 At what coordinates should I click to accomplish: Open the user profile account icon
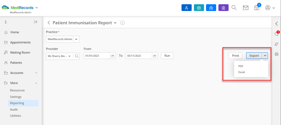pyautogui.click(x=268, y=8)
